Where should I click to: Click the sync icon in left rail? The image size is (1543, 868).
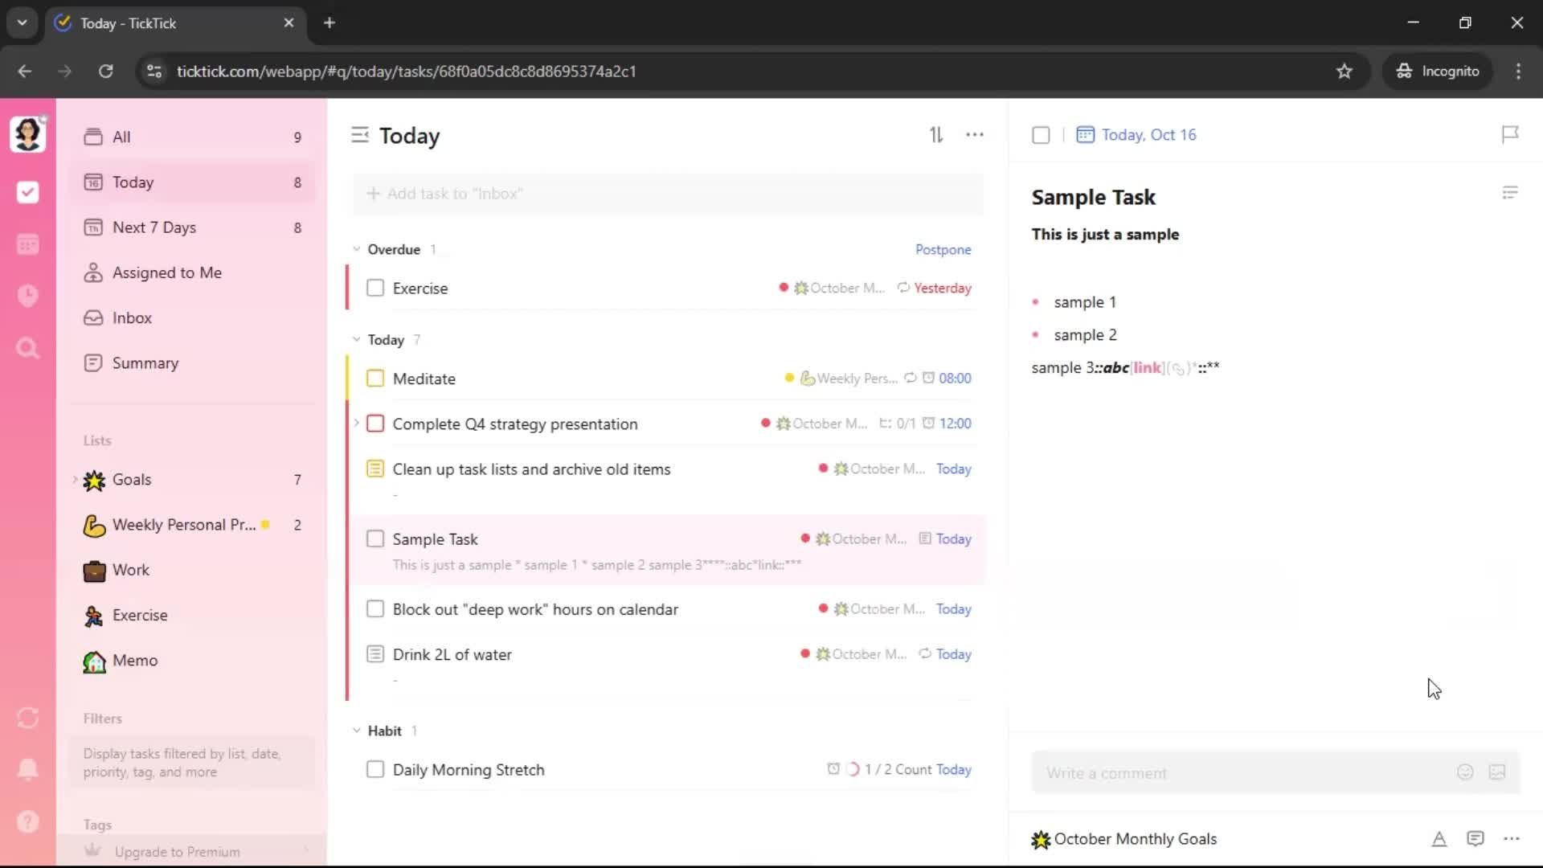coord(27,718)
